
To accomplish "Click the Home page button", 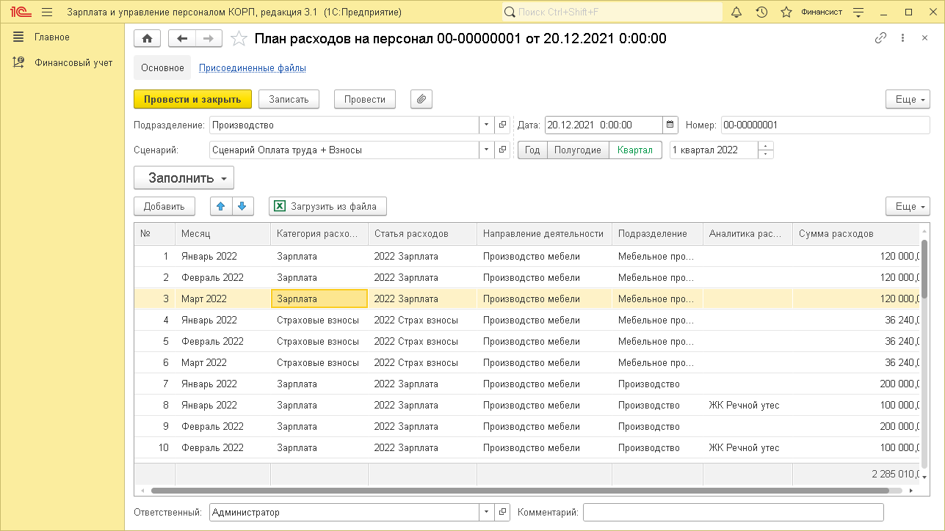I will point(148,39).
